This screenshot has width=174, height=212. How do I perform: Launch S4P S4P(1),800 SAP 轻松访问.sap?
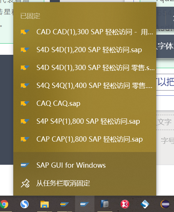tap(85, 121)
